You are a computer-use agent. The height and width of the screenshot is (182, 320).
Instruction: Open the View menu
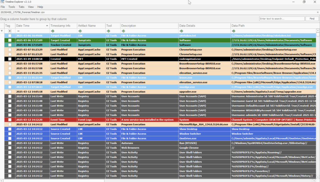point(31,7)
